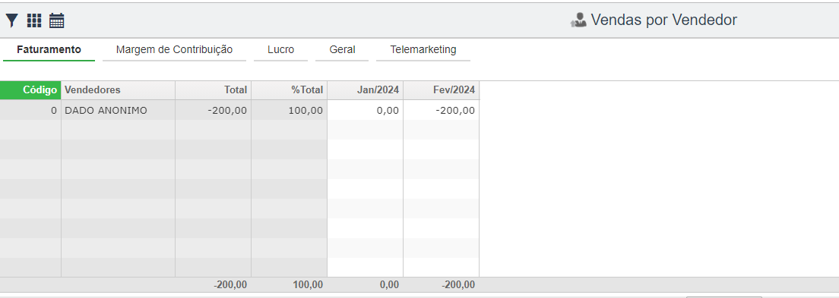
Task: Select the Fev/2024 column header
Action: click(x=442, y=89)
